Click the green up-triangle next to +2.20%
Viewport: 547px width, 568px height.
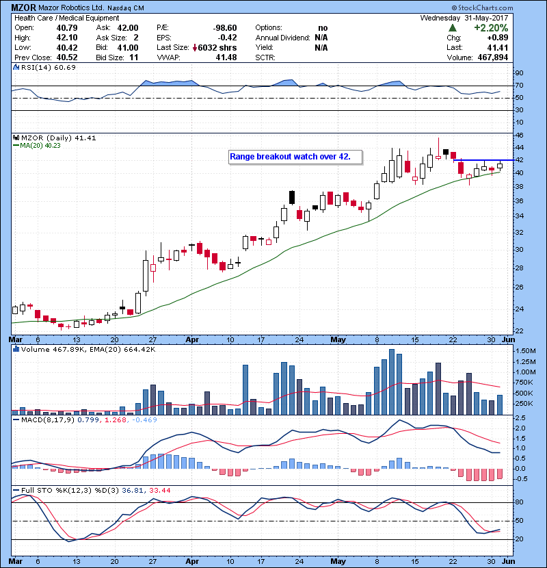pos(452,28)
